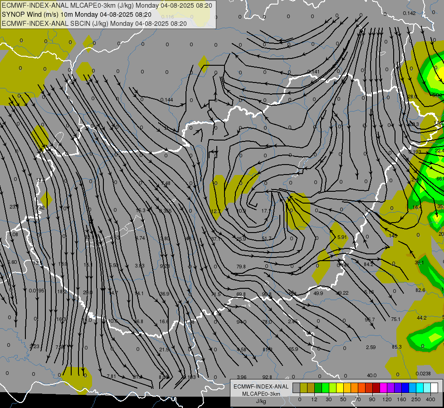Click the 95.7 map value
This screenshot has height=408, width=444.
click(370, 320)
